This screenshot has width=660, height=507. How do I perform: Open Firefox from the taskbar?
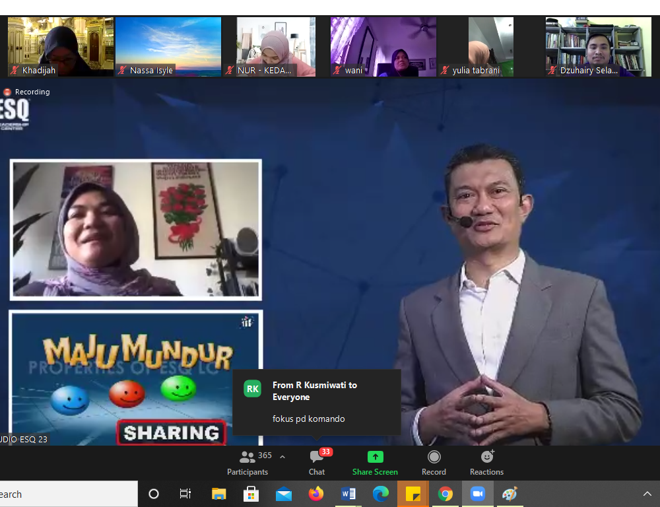click(x=316, y=494)
